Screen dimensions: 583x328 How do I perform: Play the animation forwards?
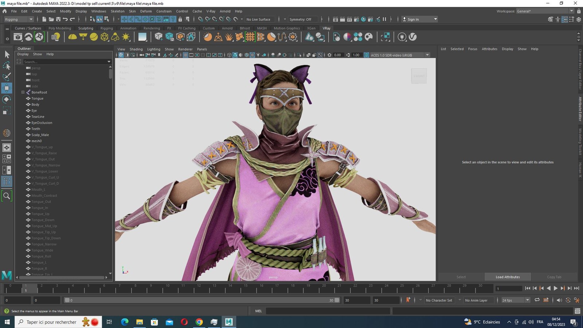click(x=556, y=288)
